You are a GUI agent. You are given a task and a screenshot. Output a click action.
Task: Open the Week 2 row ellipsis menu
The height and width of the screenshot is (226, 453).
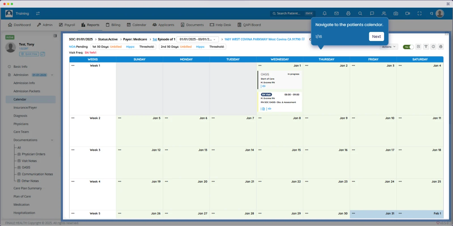(x=73, y=118)
